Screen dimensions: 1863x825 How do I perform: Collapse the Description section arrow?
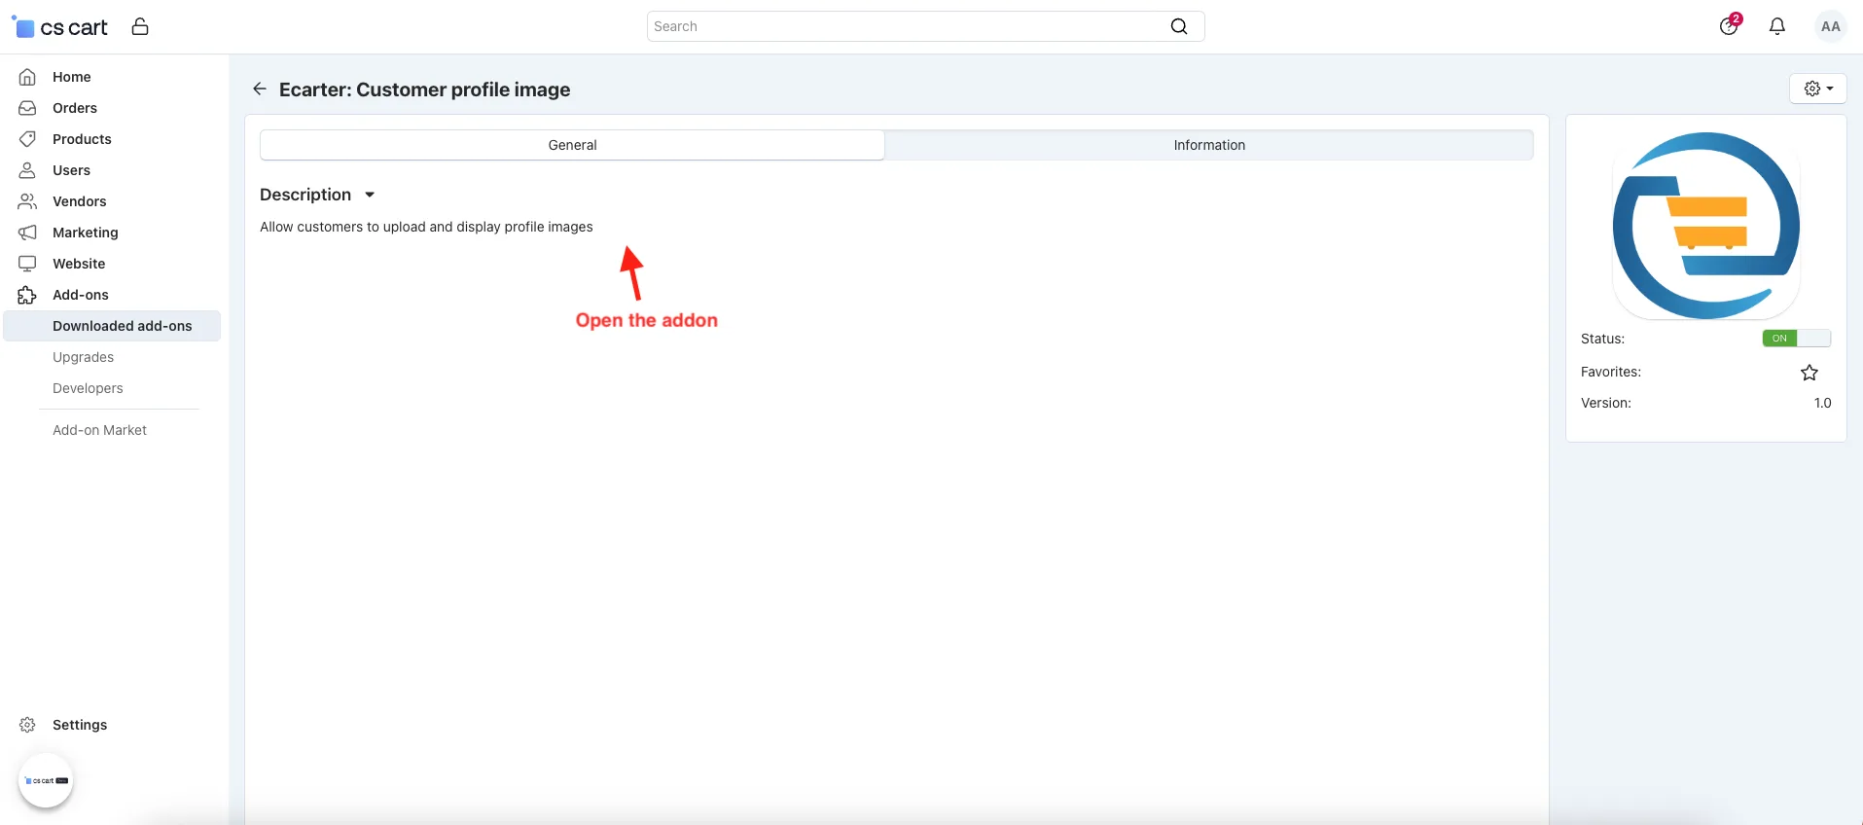pos(370,195)
